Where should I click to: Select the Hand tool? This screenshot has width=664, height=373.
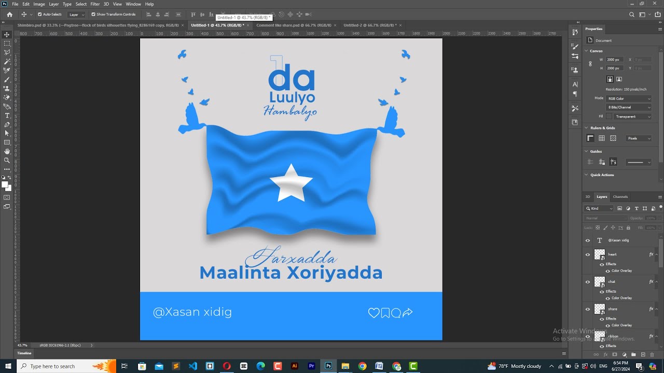tap(7, 151)
